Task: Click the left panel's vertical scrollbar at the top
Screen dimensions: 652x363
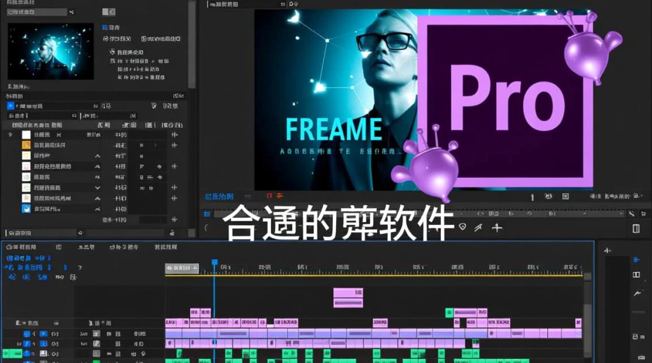Action: pyautogui.click(x=192, y=44)
